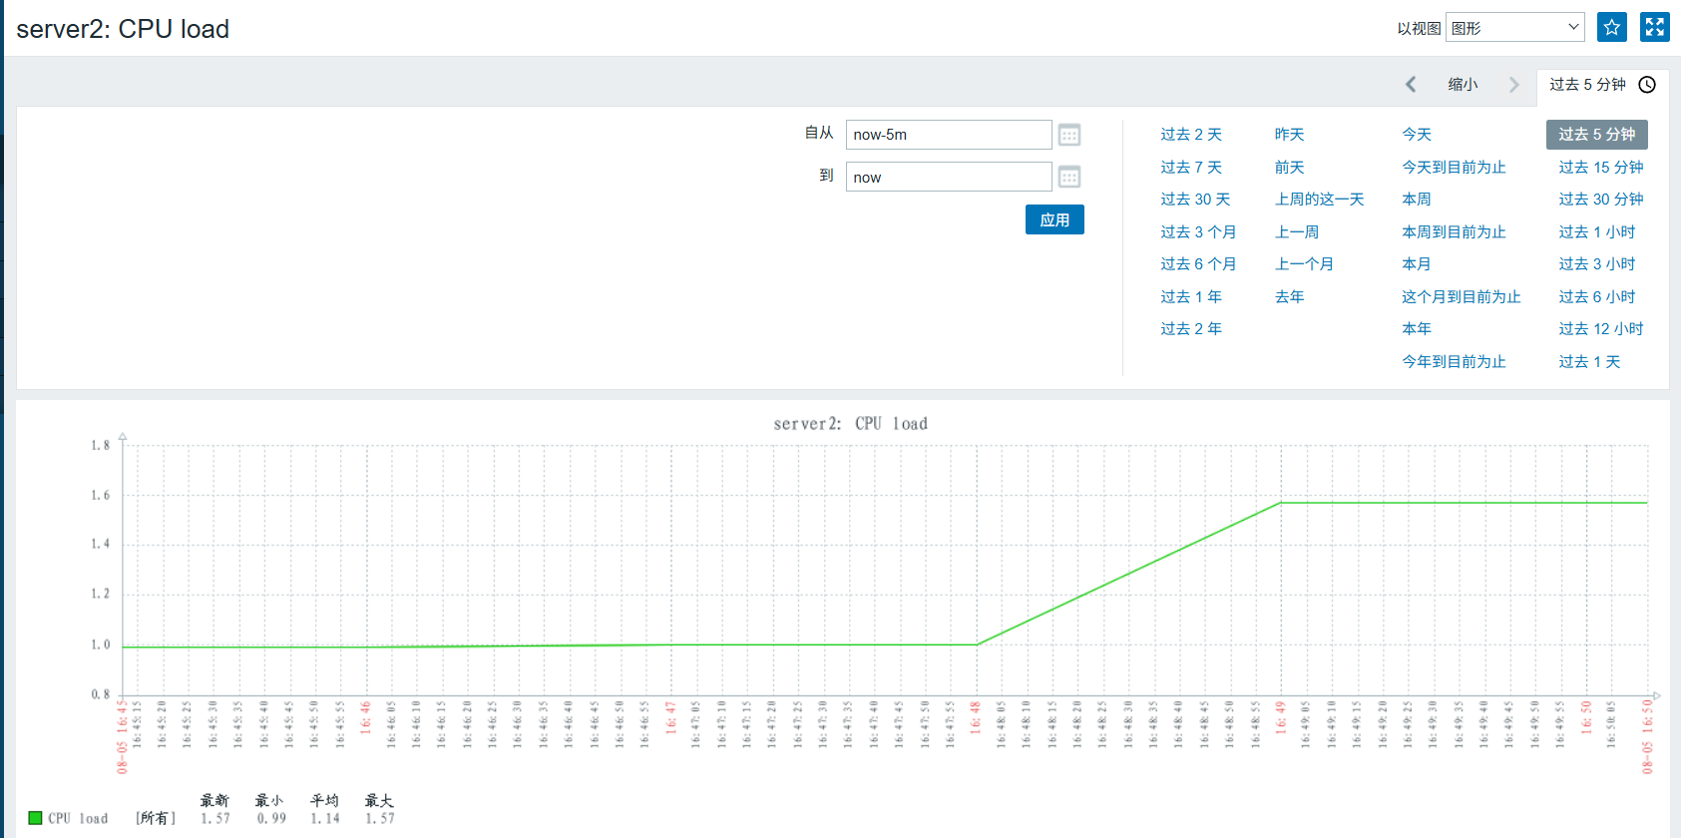Set range to 过去 12 小时

pos(1601,329)
